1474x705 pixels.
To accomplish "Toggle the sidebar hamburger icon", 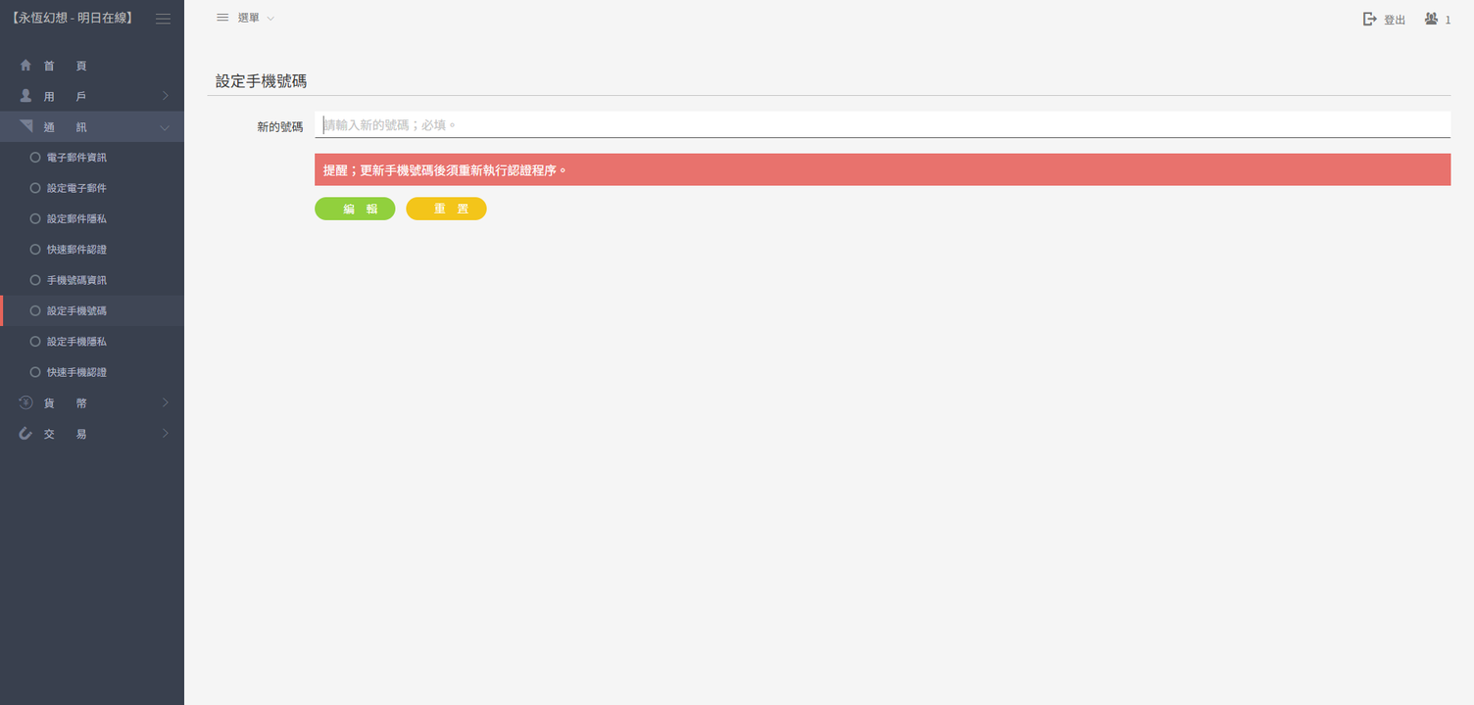I will 163,19.
